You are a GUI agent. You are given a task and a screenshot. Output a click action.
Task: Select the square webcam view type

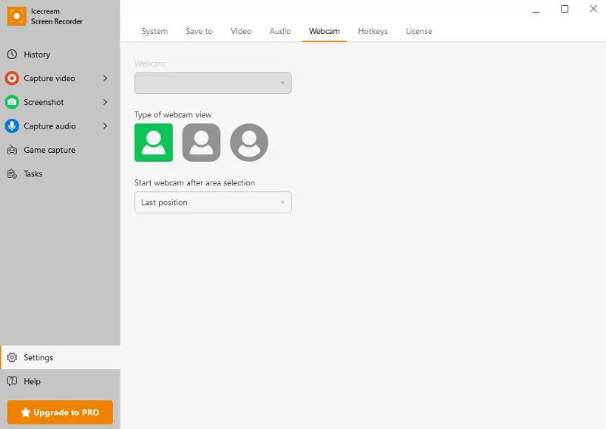(154, 142)
